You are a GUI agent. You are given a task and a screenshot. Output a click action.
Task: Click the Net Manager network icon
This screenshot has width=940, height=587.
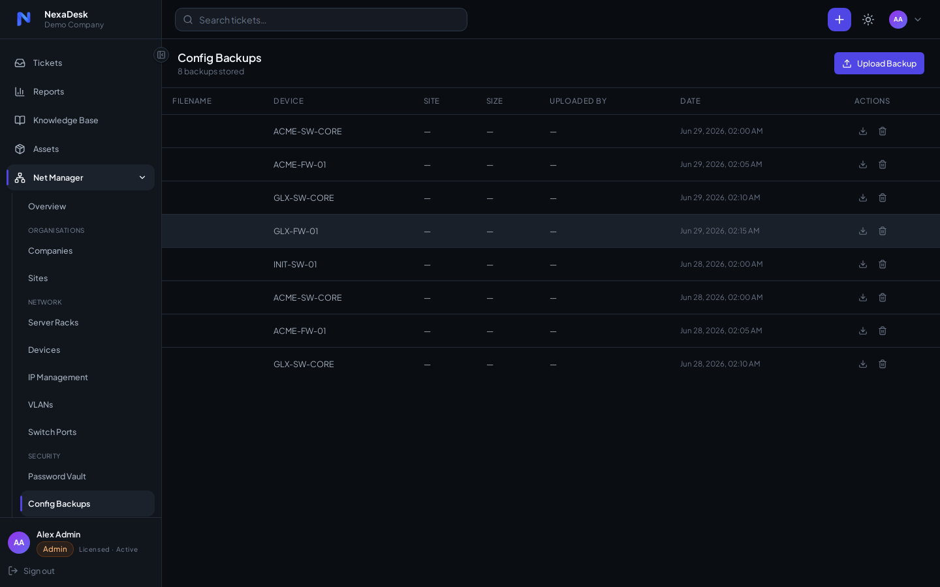click(x=20, y=177)
